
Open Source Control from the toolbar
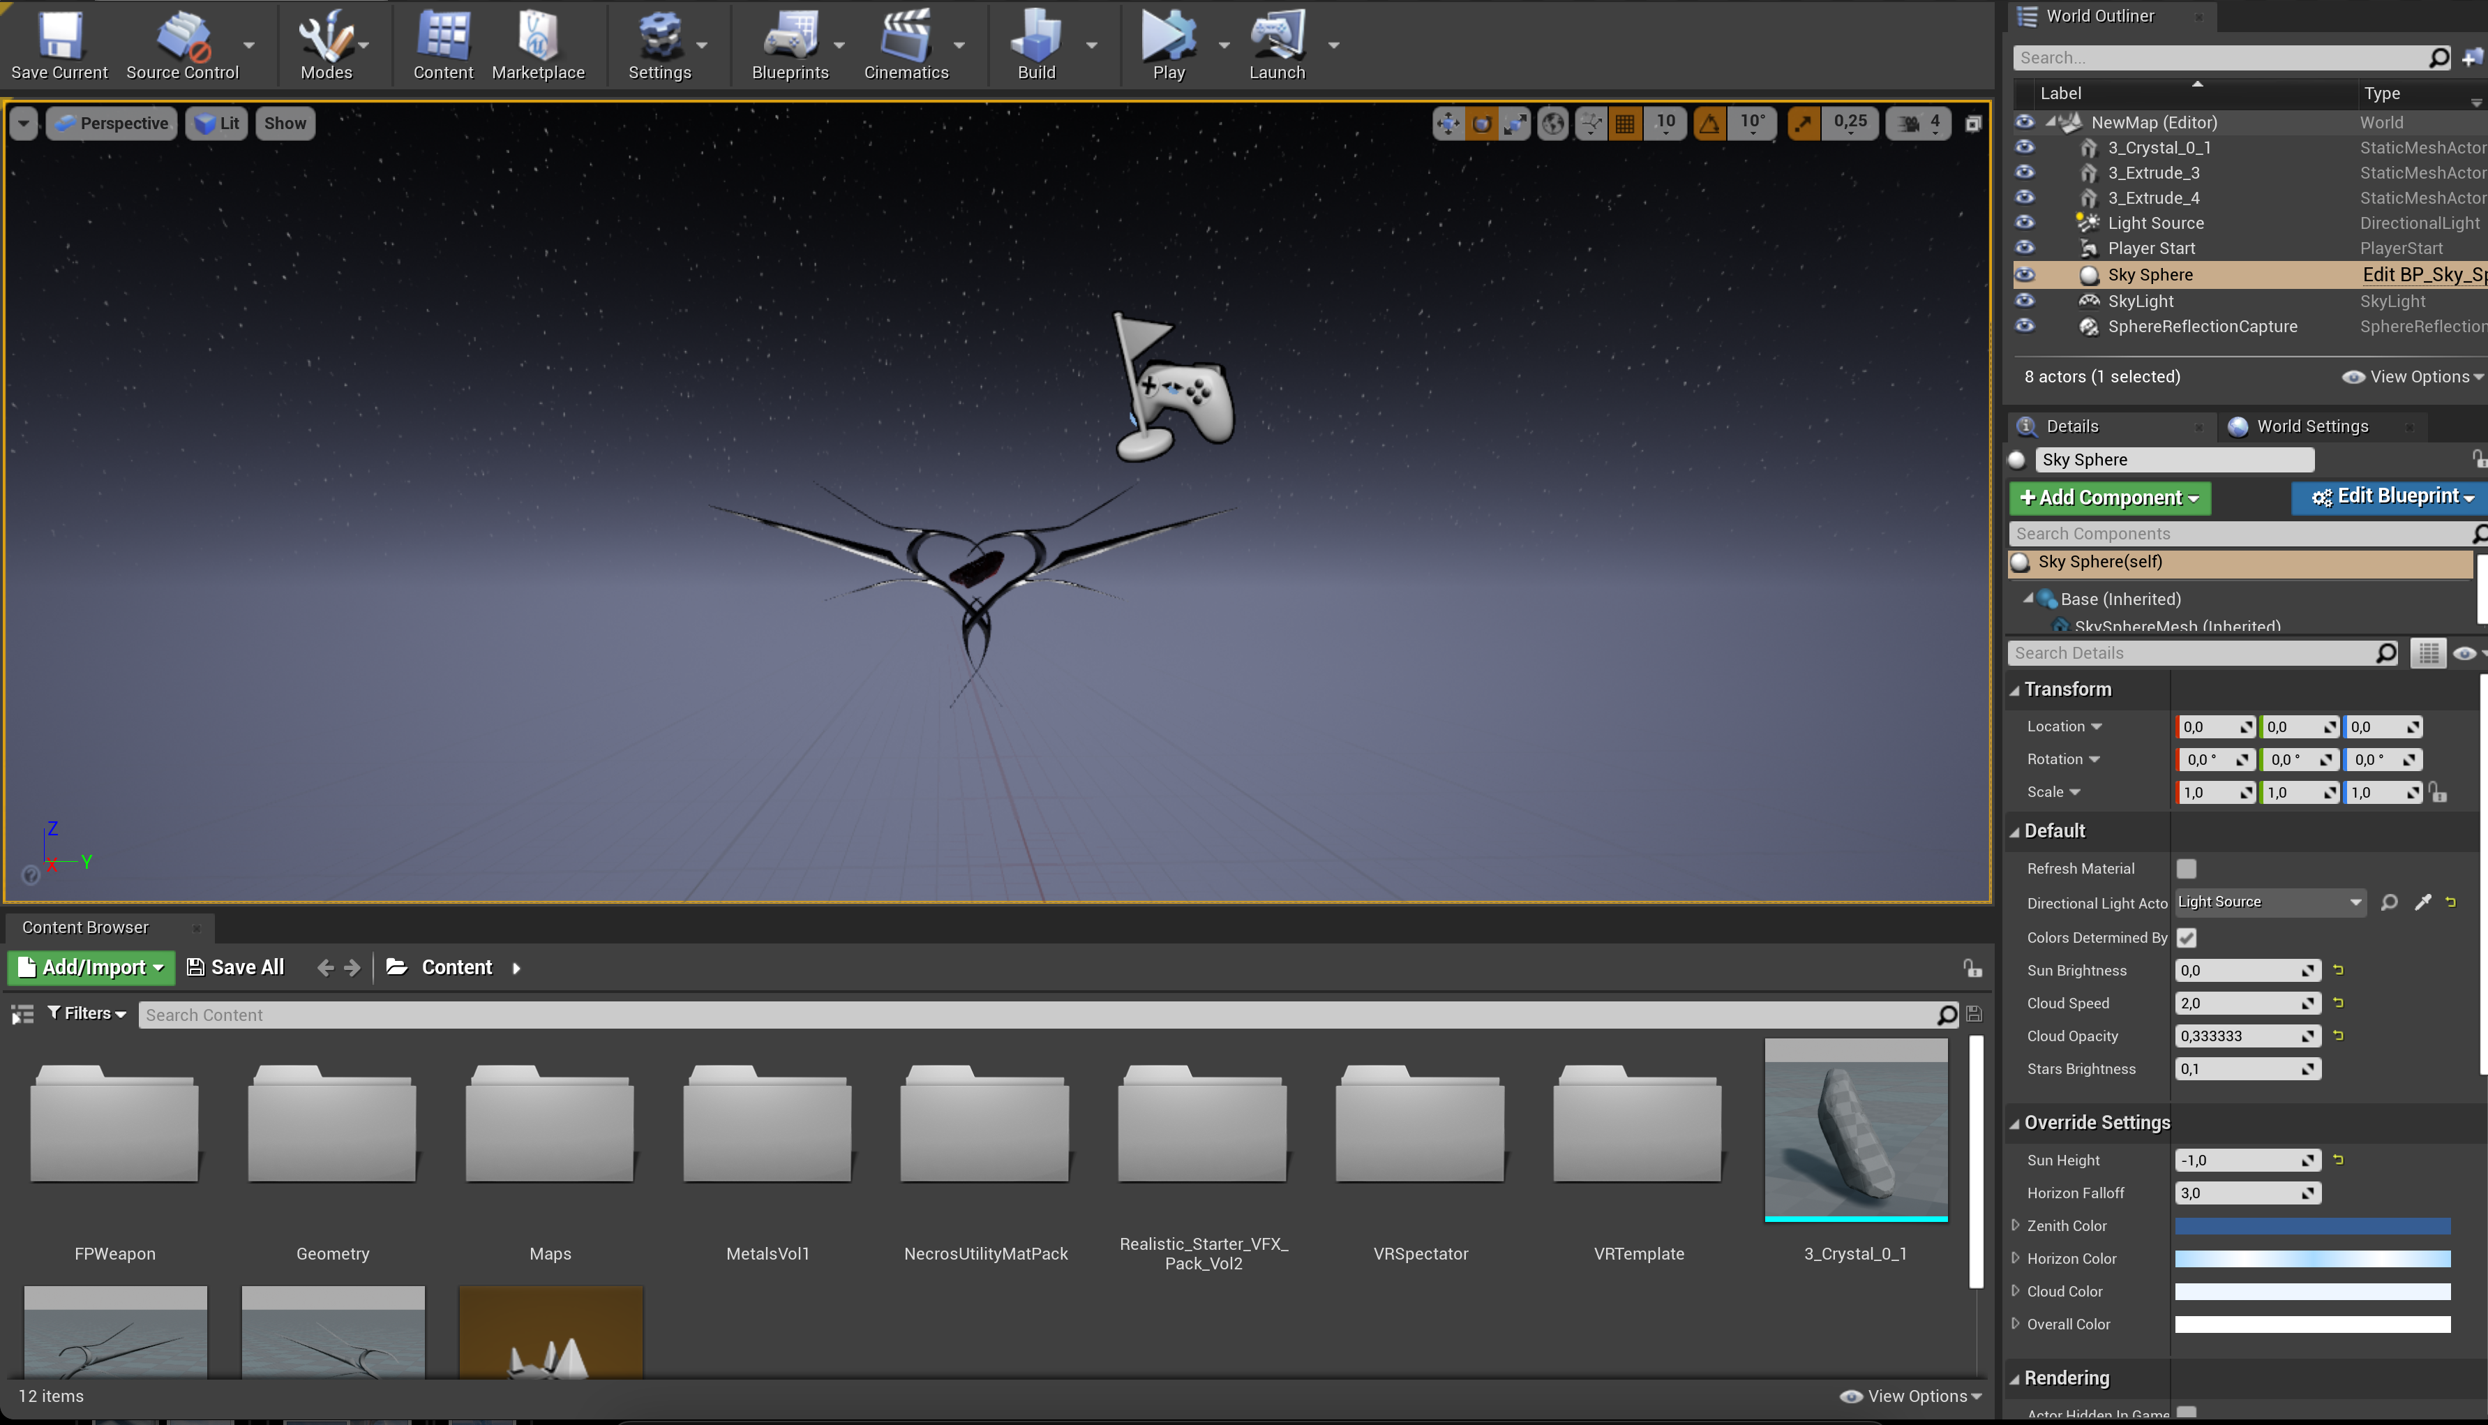coord(183,44)
